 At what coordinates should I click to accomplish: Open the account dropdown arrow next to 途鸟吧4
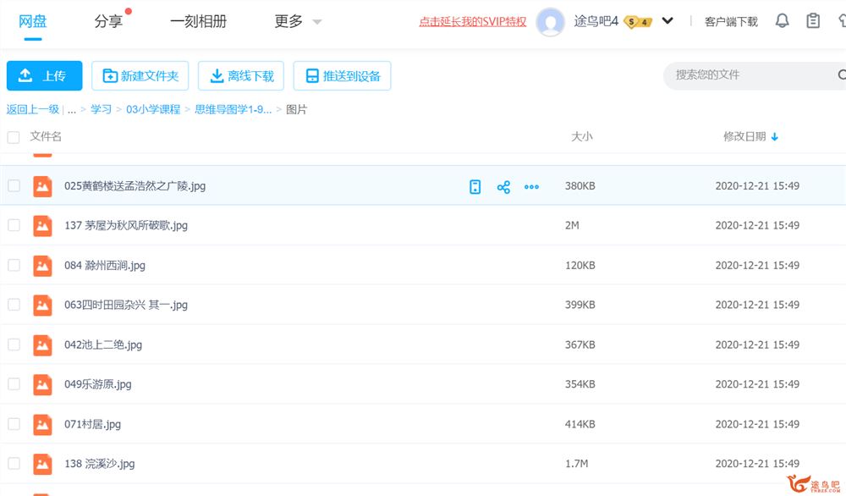click(x=667, y=21)
